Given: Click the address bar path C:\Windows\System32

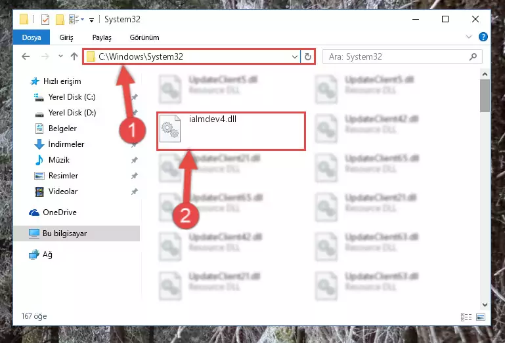Looking at the screenshot, I should 141,56.
